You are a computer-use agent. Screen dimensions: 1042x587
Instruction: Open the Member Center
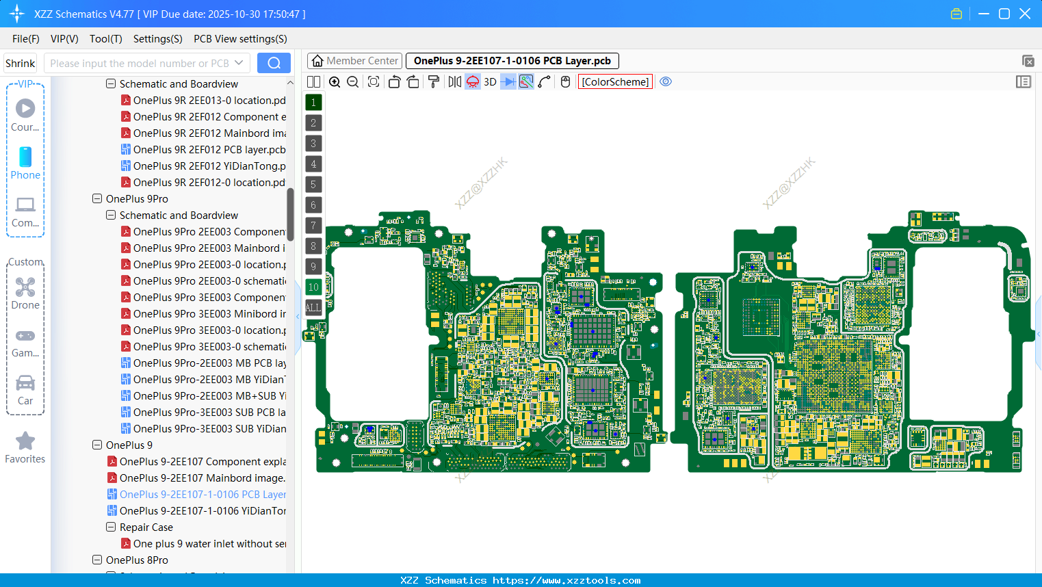click(x=354, y=60)
